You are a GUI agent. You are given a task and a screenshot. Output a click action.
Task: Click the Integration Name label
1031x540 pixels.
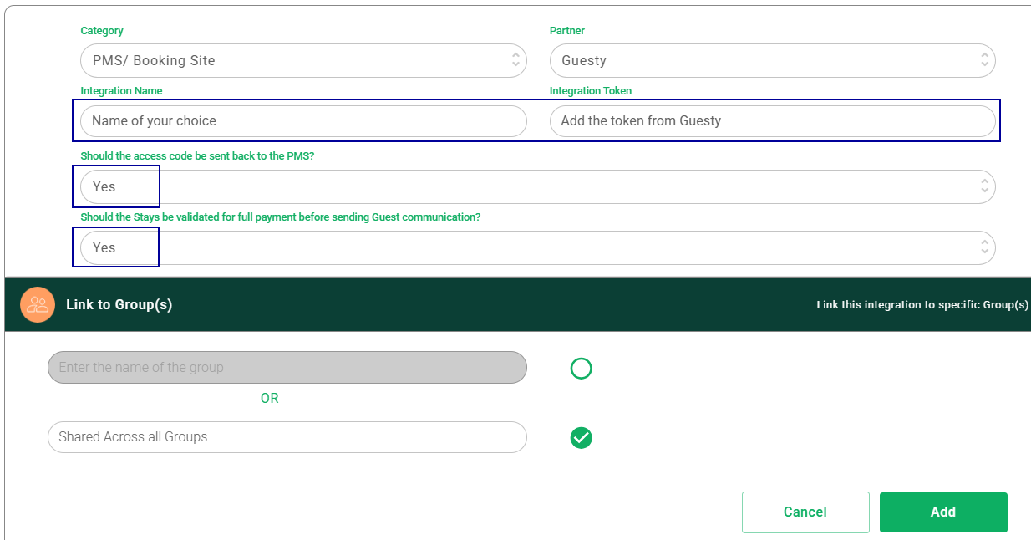[121, 91]
